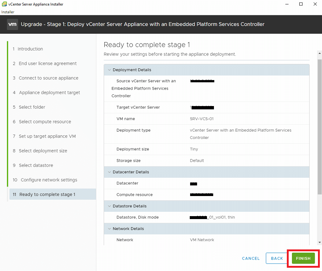This screenshot has width=322, height=271.
Task: Click the Deployment type label
Action: point(133,130)
